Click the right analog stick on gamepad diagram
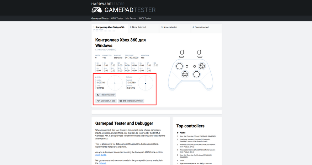 (196, 74)
